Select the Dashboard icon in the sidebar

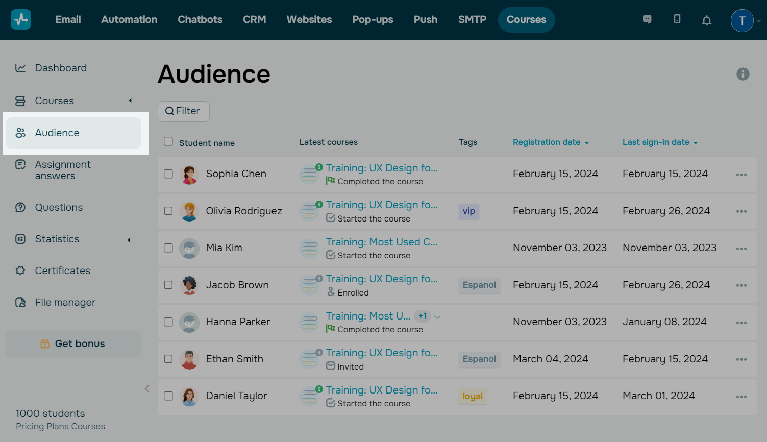[x=20, y=67]
